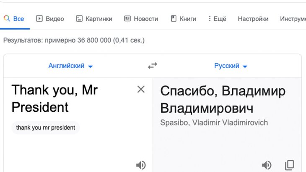The image size is (306, 172).
Task: Click the Новости newspaper icon
Action: pyautogui.click(x=127, y=18)
